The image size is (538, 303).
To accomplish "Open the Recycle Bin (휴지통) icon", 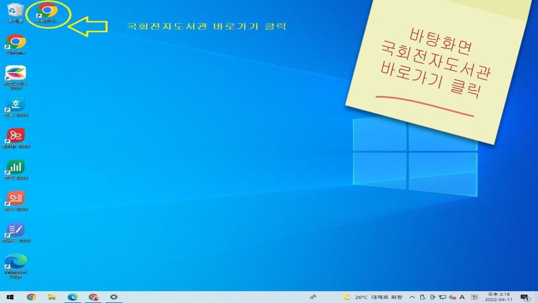I will pos(15,12).
